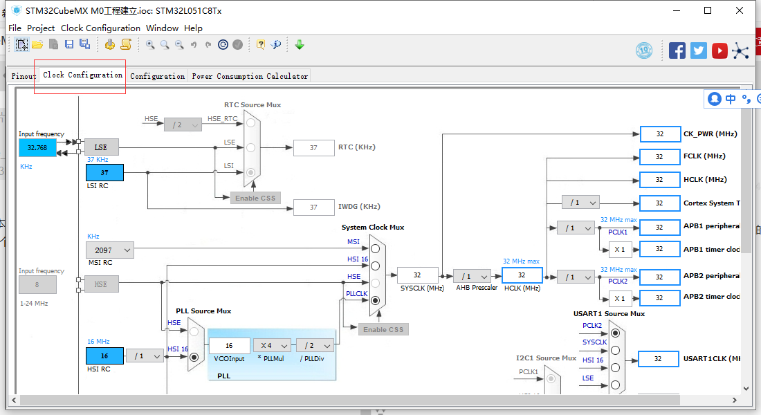Click the Generate Code gear icon

coord(110,45)
